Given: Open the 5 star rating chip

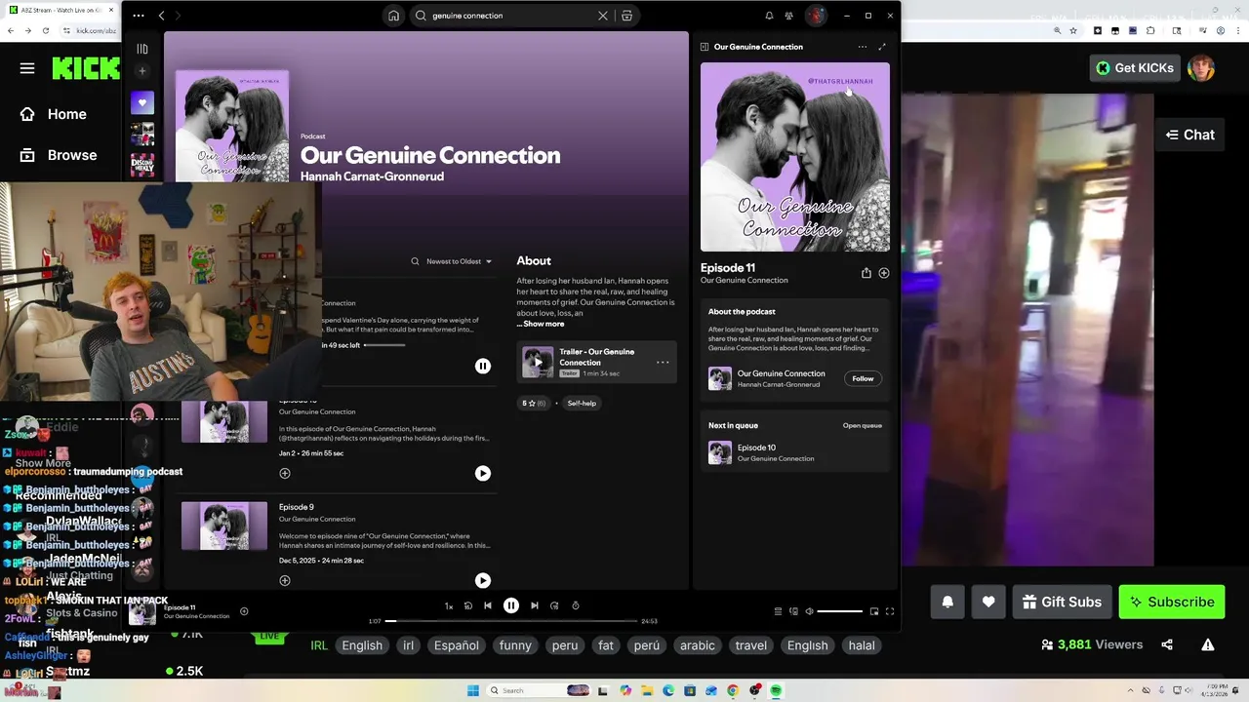Looking at the screenshot, I should [534, 403].
